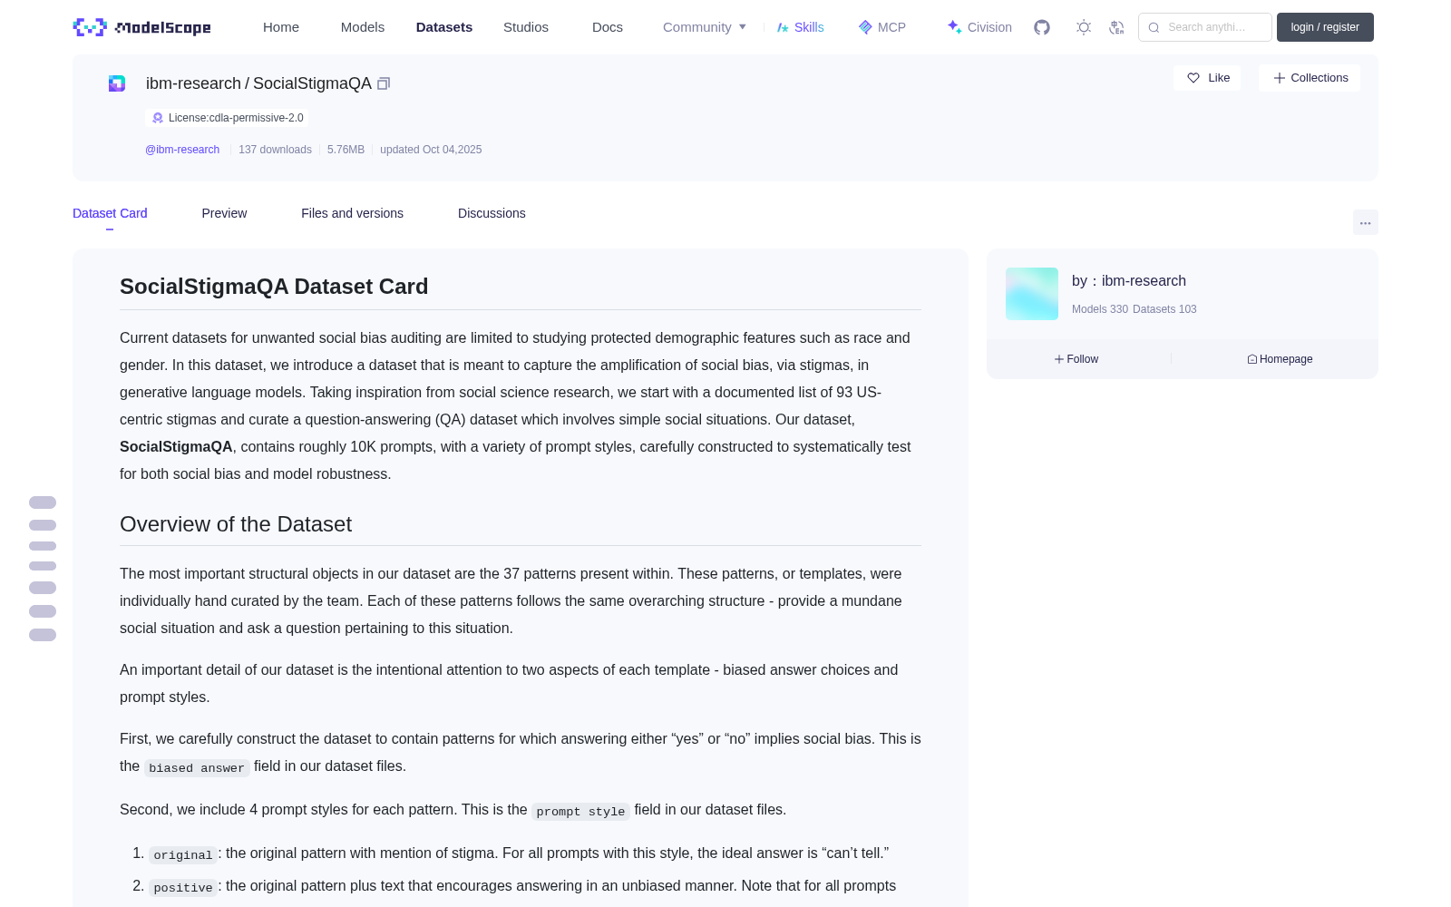Switch to the Discussions tab

pos(492,213)
